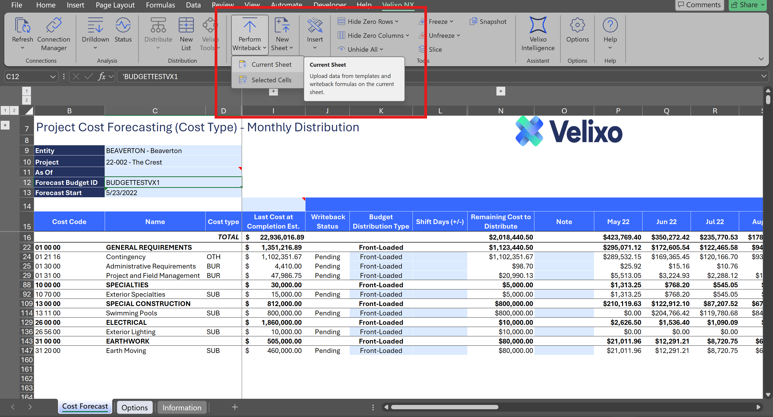Click the horizontal scrollbar thumb

[444, 407]
